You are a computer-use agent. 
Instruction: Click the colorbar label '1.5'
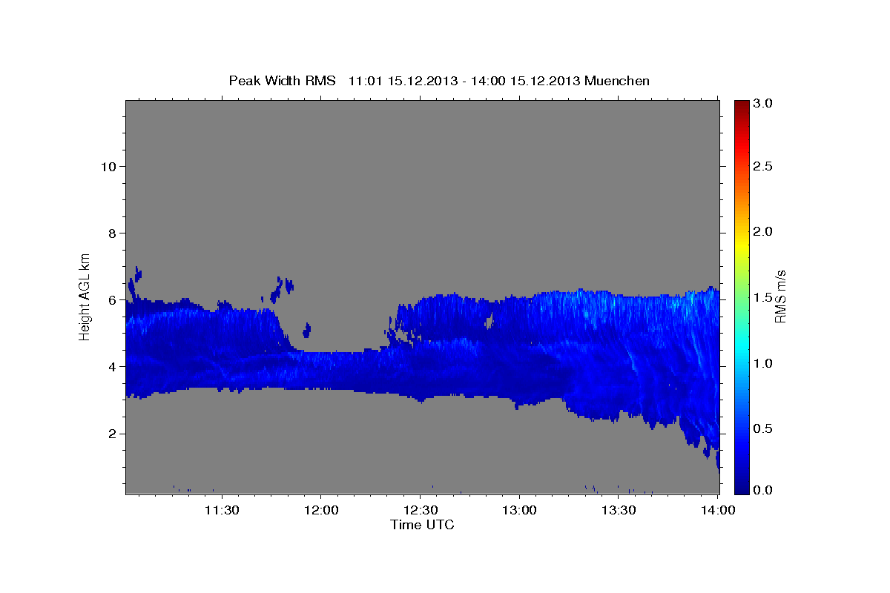pyautogui.click(x=764, y=297)
